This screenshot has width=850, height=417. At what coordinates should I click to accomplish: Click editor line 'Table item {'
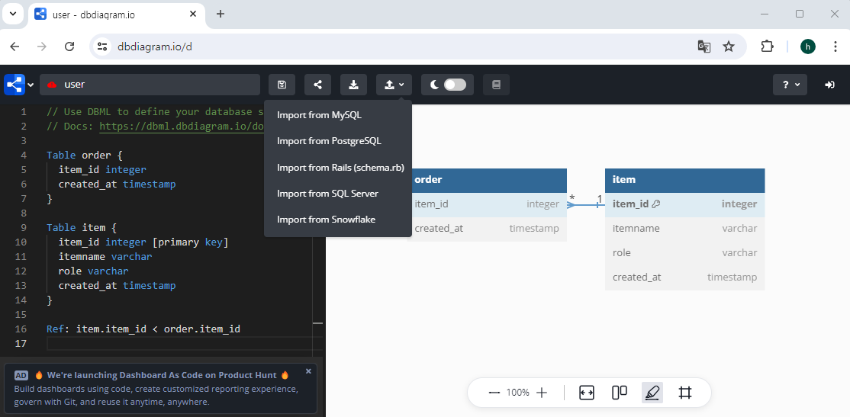click(82, 228)
